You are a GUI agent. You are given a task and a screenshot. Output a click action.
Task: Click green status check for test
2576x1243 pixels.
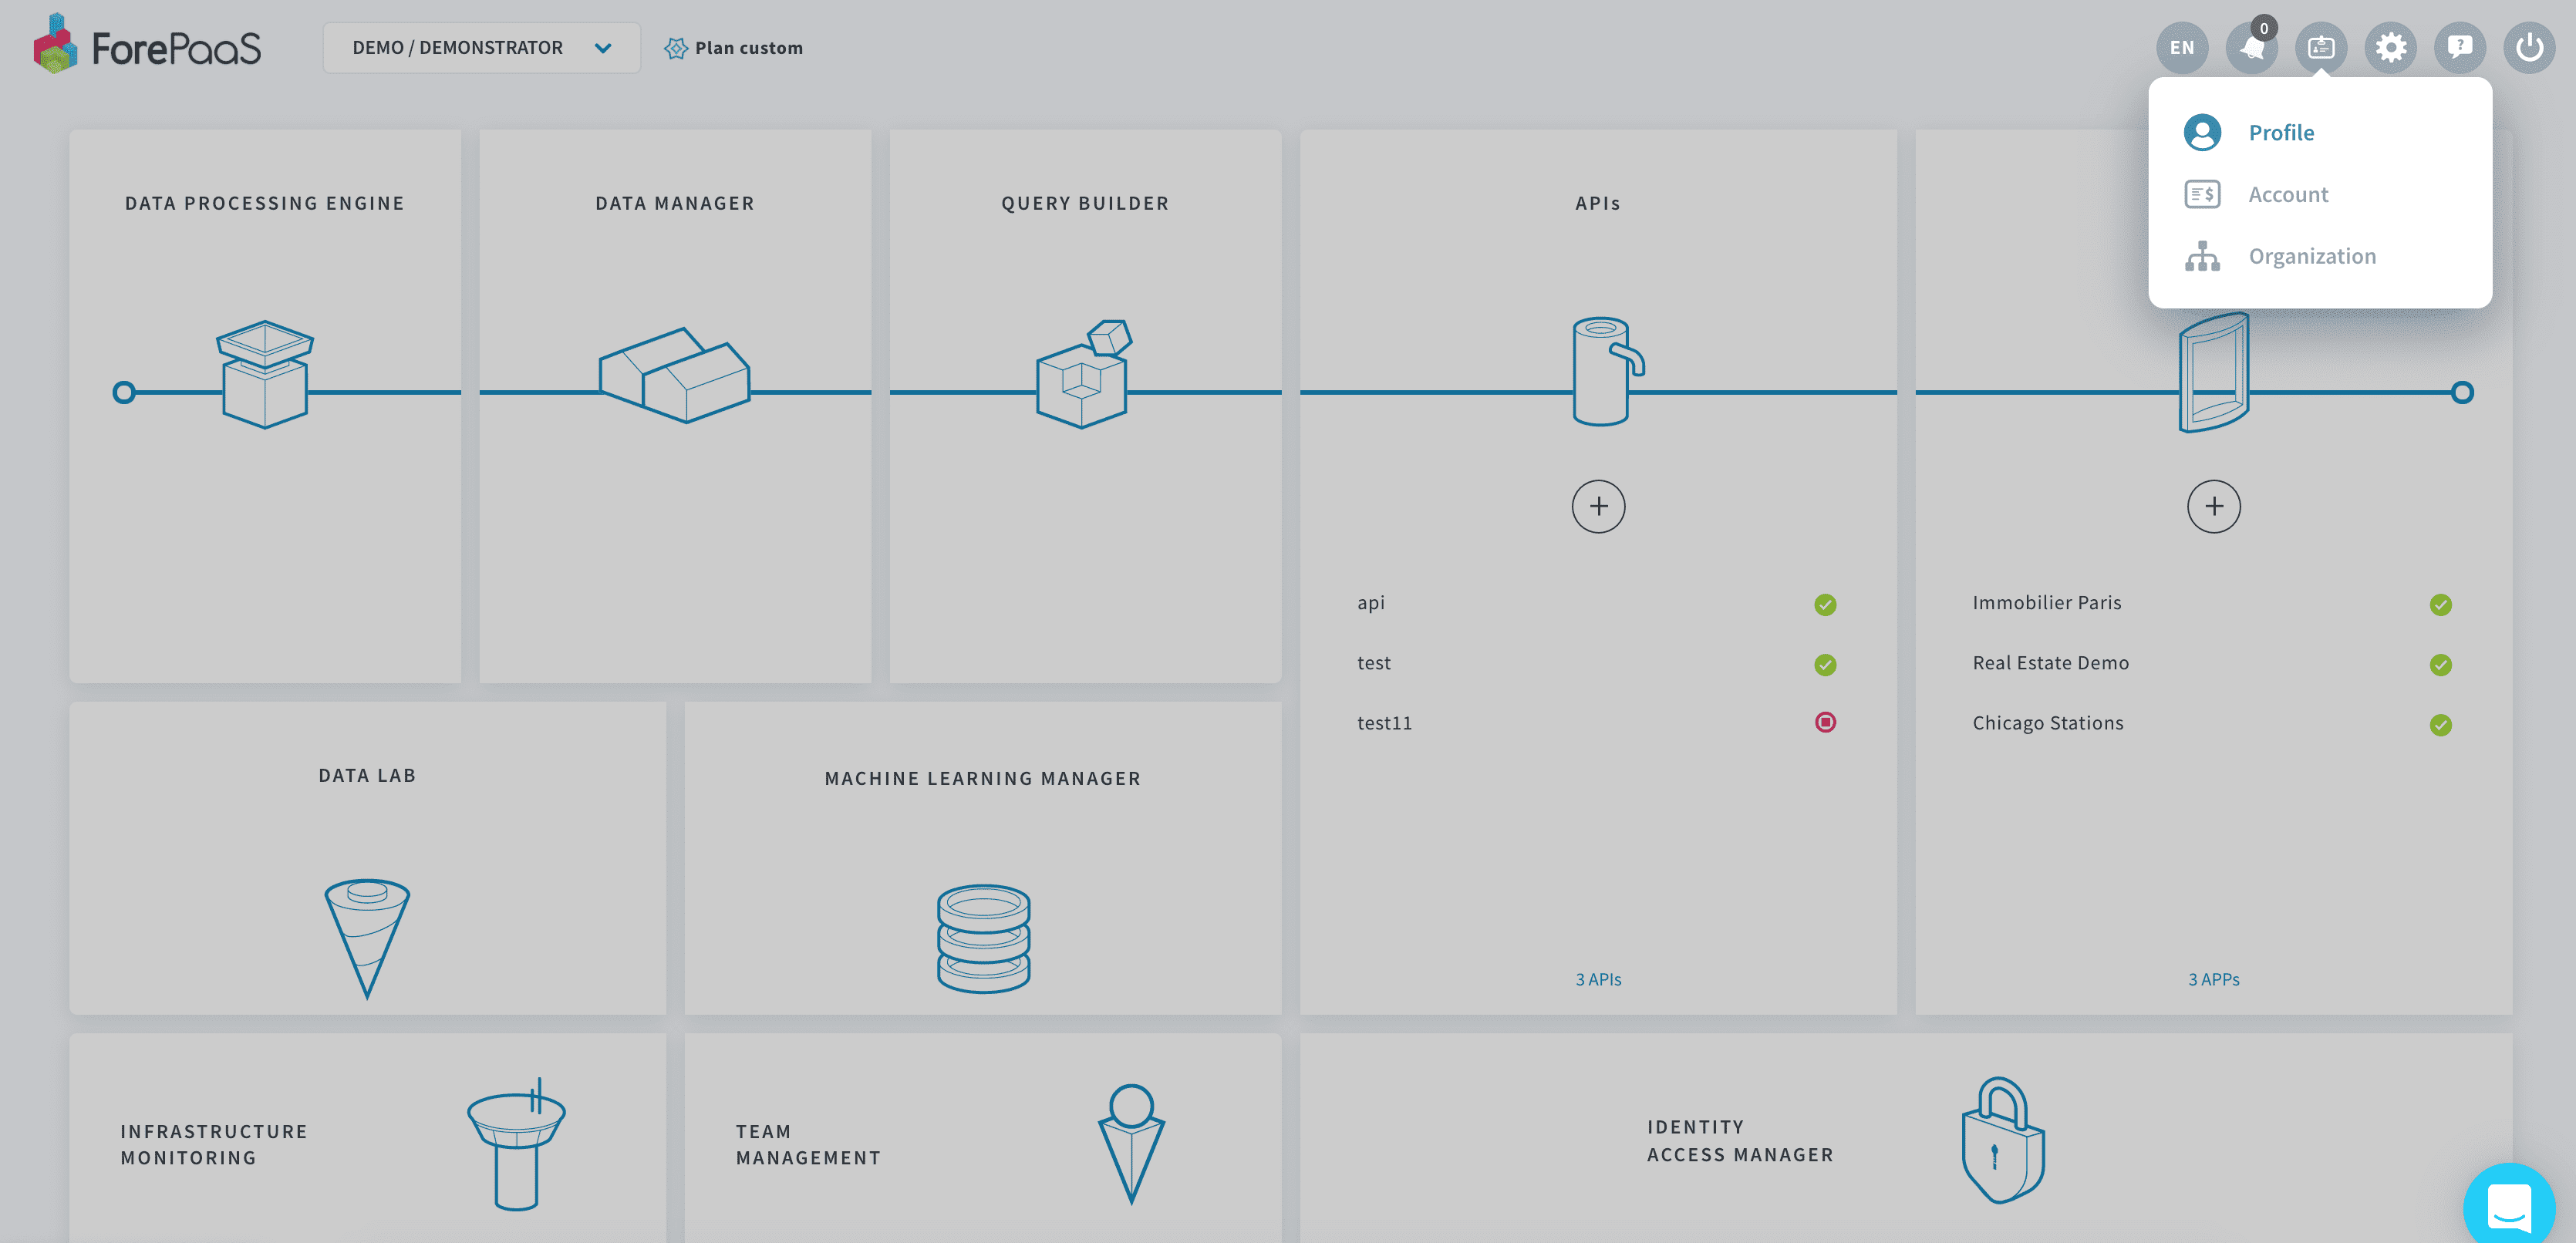coord(1825,664)
